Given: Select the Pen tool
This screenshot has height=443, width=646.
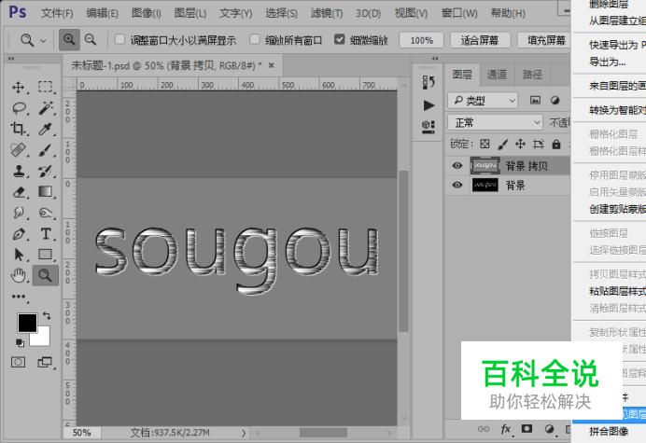Looking at the screenshot, I should 18,234.
